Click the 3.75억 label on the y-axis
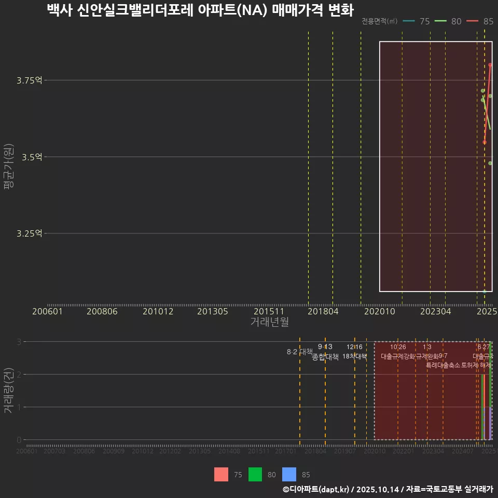498x498 pixels. 29,80
